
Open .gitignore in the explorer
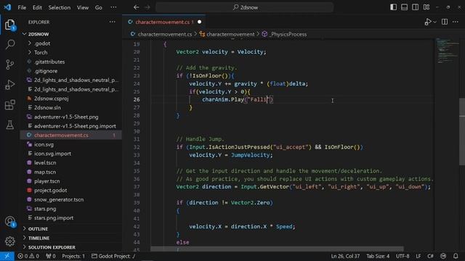(46, 71)
